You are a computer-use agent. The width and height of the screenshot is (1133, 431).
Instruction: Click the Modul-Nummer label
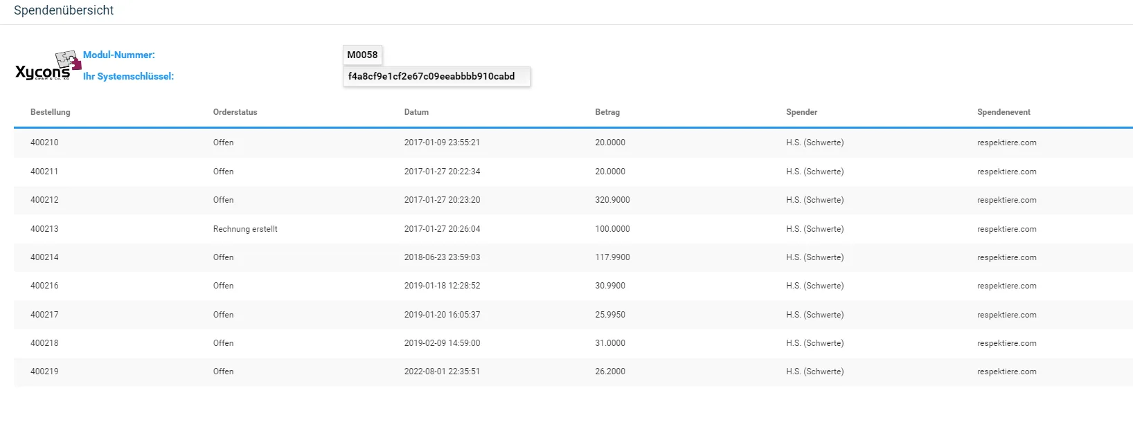pos(119,55)
